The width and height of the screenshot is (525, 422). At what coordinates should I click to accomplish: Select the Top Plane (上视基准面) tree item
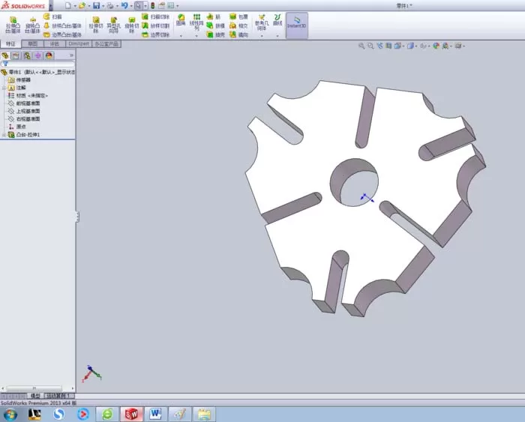[24, 111]
